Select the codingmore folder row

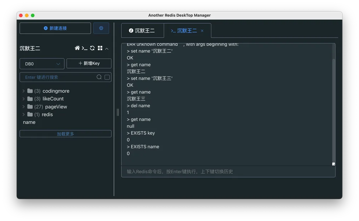pyautogui.click(x=65, y=91)
